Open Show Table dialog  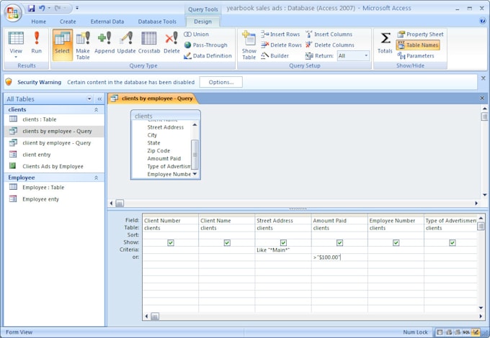[249, 45]
